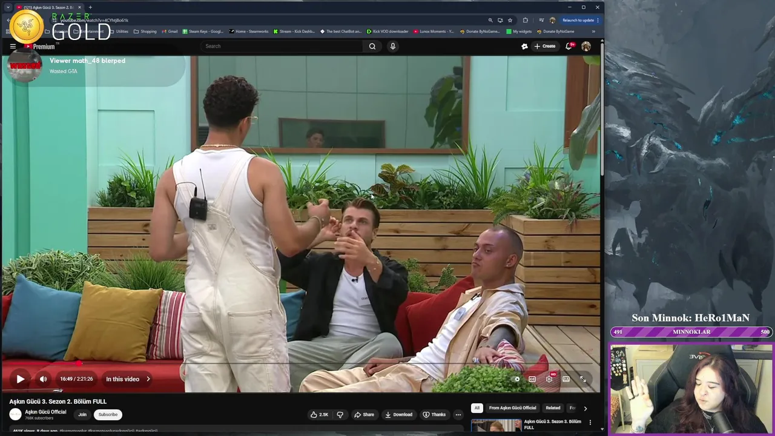Open the "Lunox Moments" bookmark
The image size is (775, 436).
click(434, 31)
